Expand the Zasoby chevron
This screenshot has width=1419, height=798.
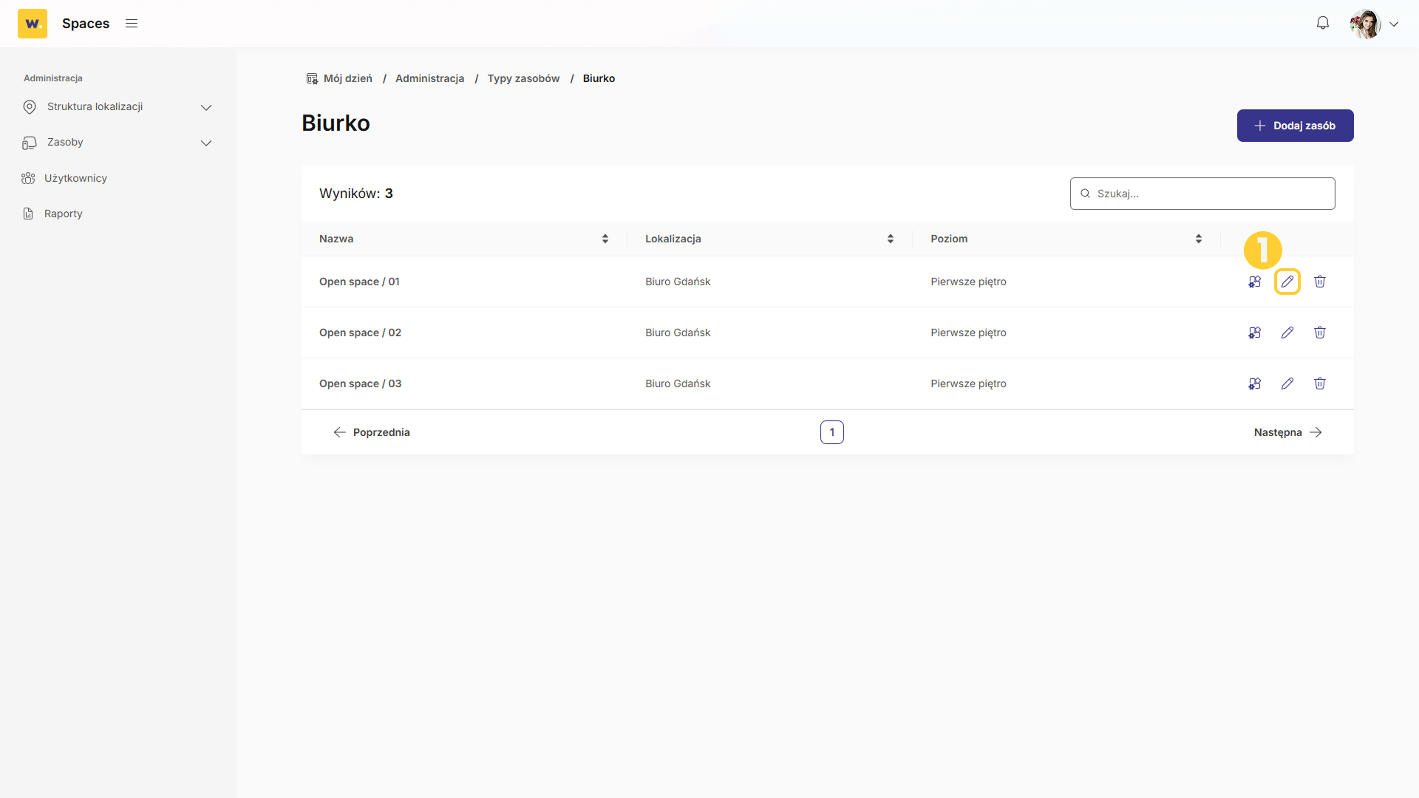coord(206,143)
